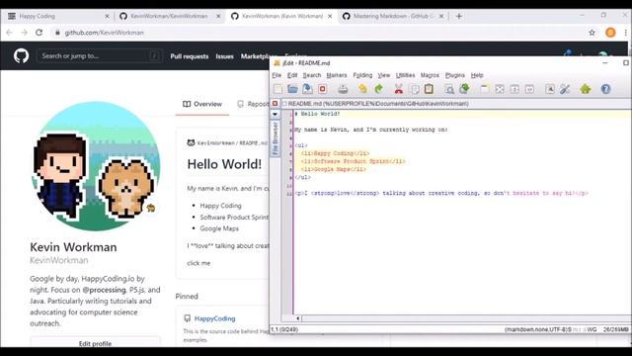Click '(markdown,none,UTF-8)' in jEdit status bar
Screen dimensions: 632x356
pos(537,329)
